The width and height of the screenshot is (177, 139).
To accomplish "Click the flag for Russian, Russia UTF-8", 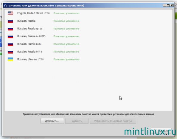I will point(10,51).
